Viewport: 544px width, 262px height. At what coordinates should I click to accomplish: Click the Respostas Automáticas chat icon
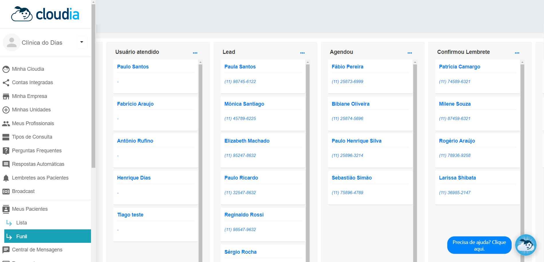(6, 164)
